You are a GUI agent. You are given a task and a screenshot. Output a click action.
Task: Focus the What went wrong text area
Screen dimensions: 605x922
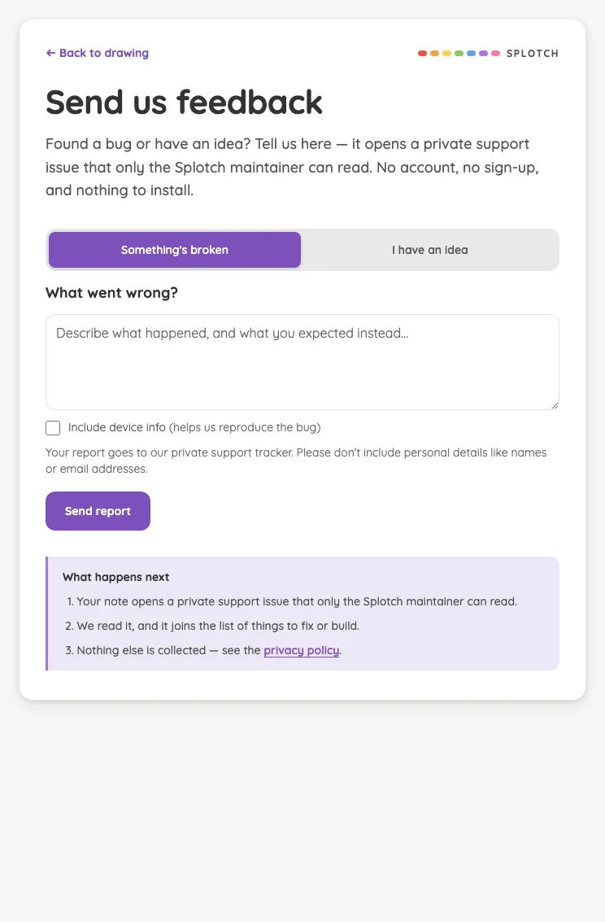[302, 362]
